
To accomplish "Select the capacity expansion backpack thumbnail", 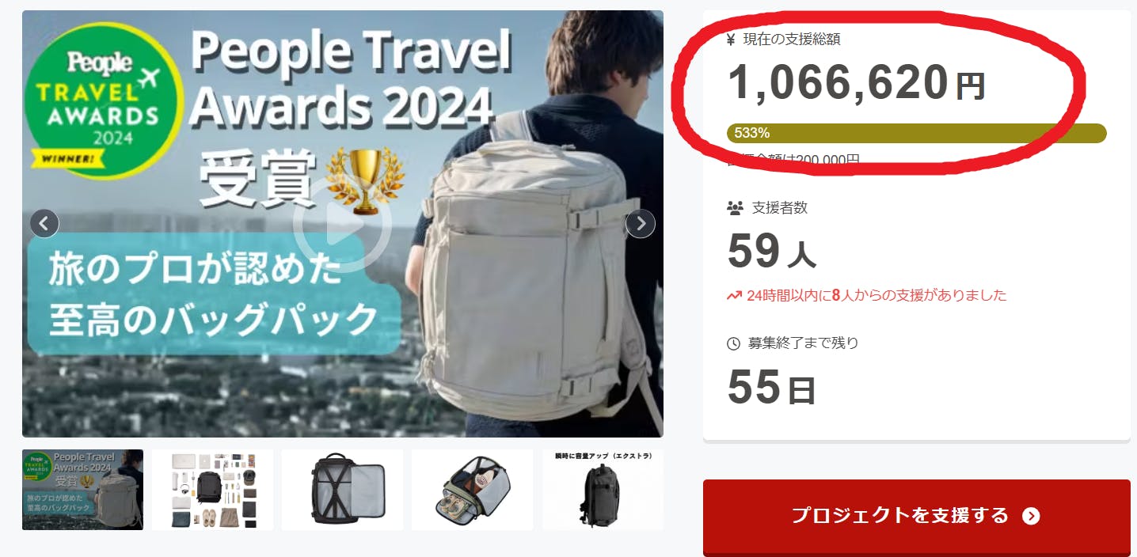I will pos(603,490).
